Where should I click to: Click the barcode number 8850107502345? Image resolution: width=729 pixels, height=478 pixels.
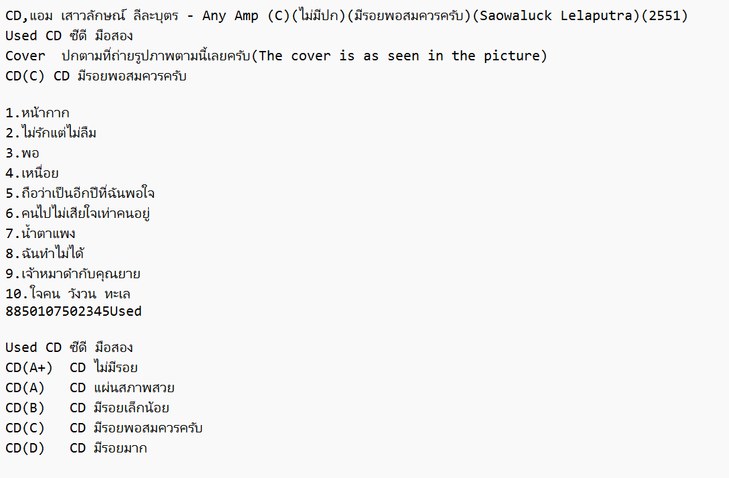point(57,311)
